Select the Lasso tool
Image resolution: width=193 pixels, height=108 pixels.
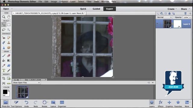(4, 30)
